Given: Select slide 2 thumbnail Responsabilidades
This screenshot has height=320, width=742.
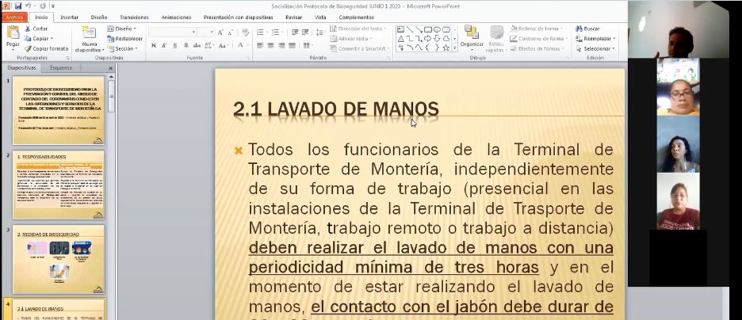Looking at the screenshot, I should click(59, 185).
